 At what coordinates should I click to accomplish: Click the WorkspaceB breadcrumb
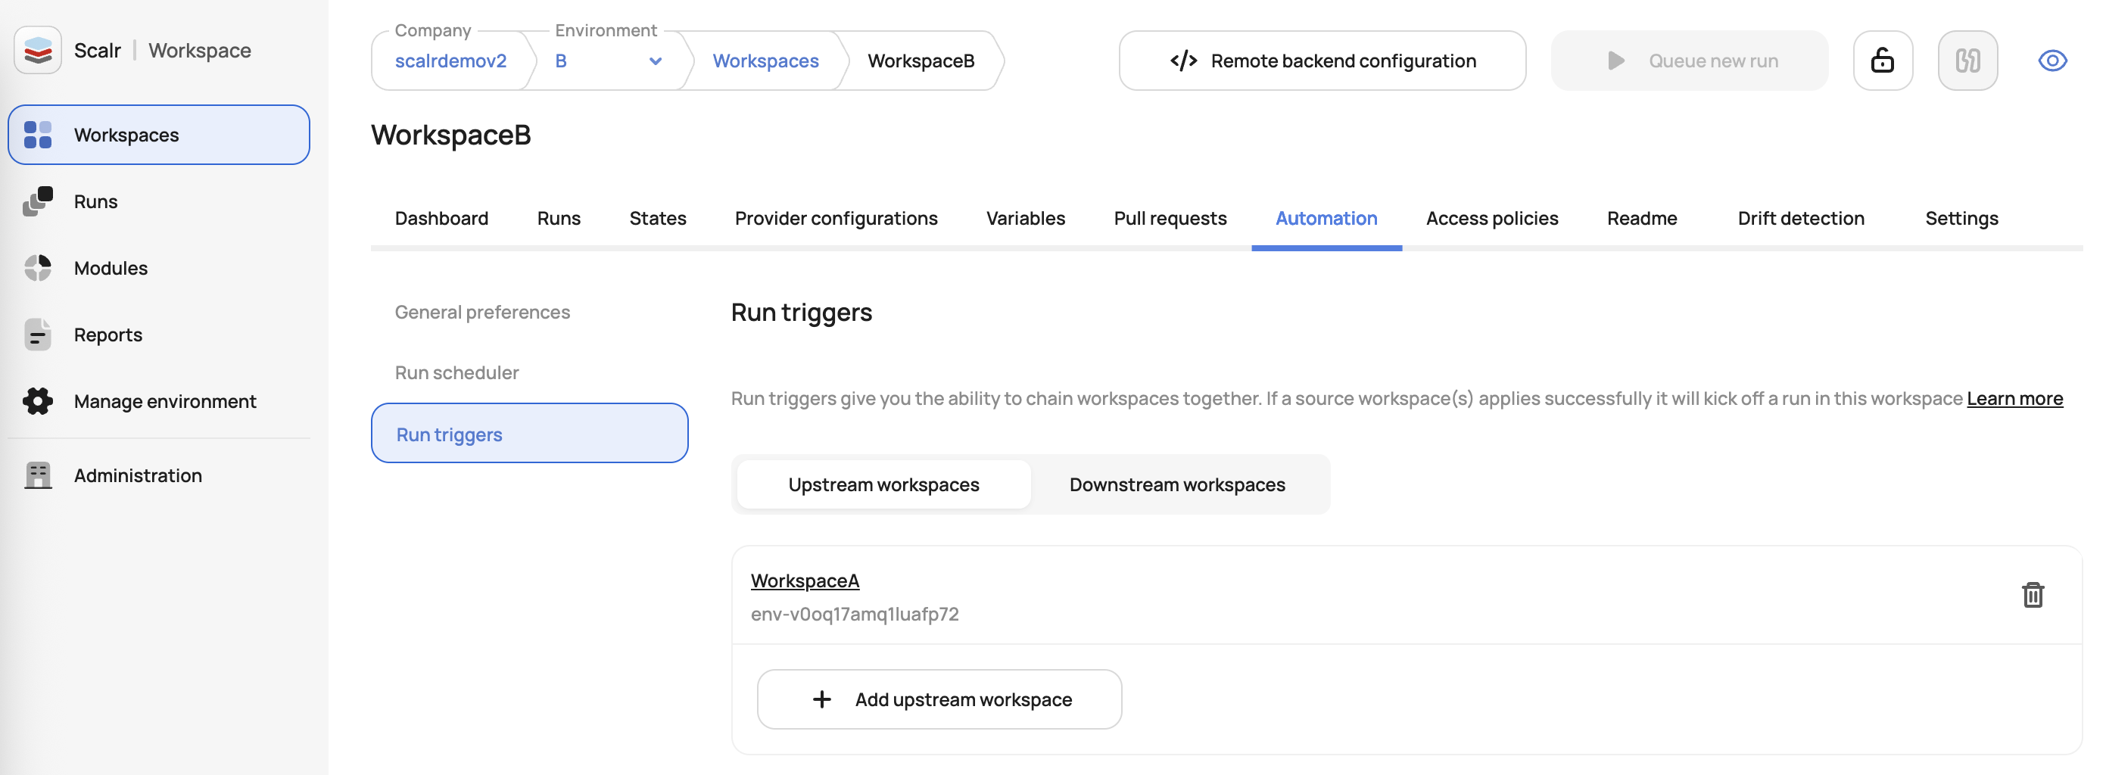point(921,61)
